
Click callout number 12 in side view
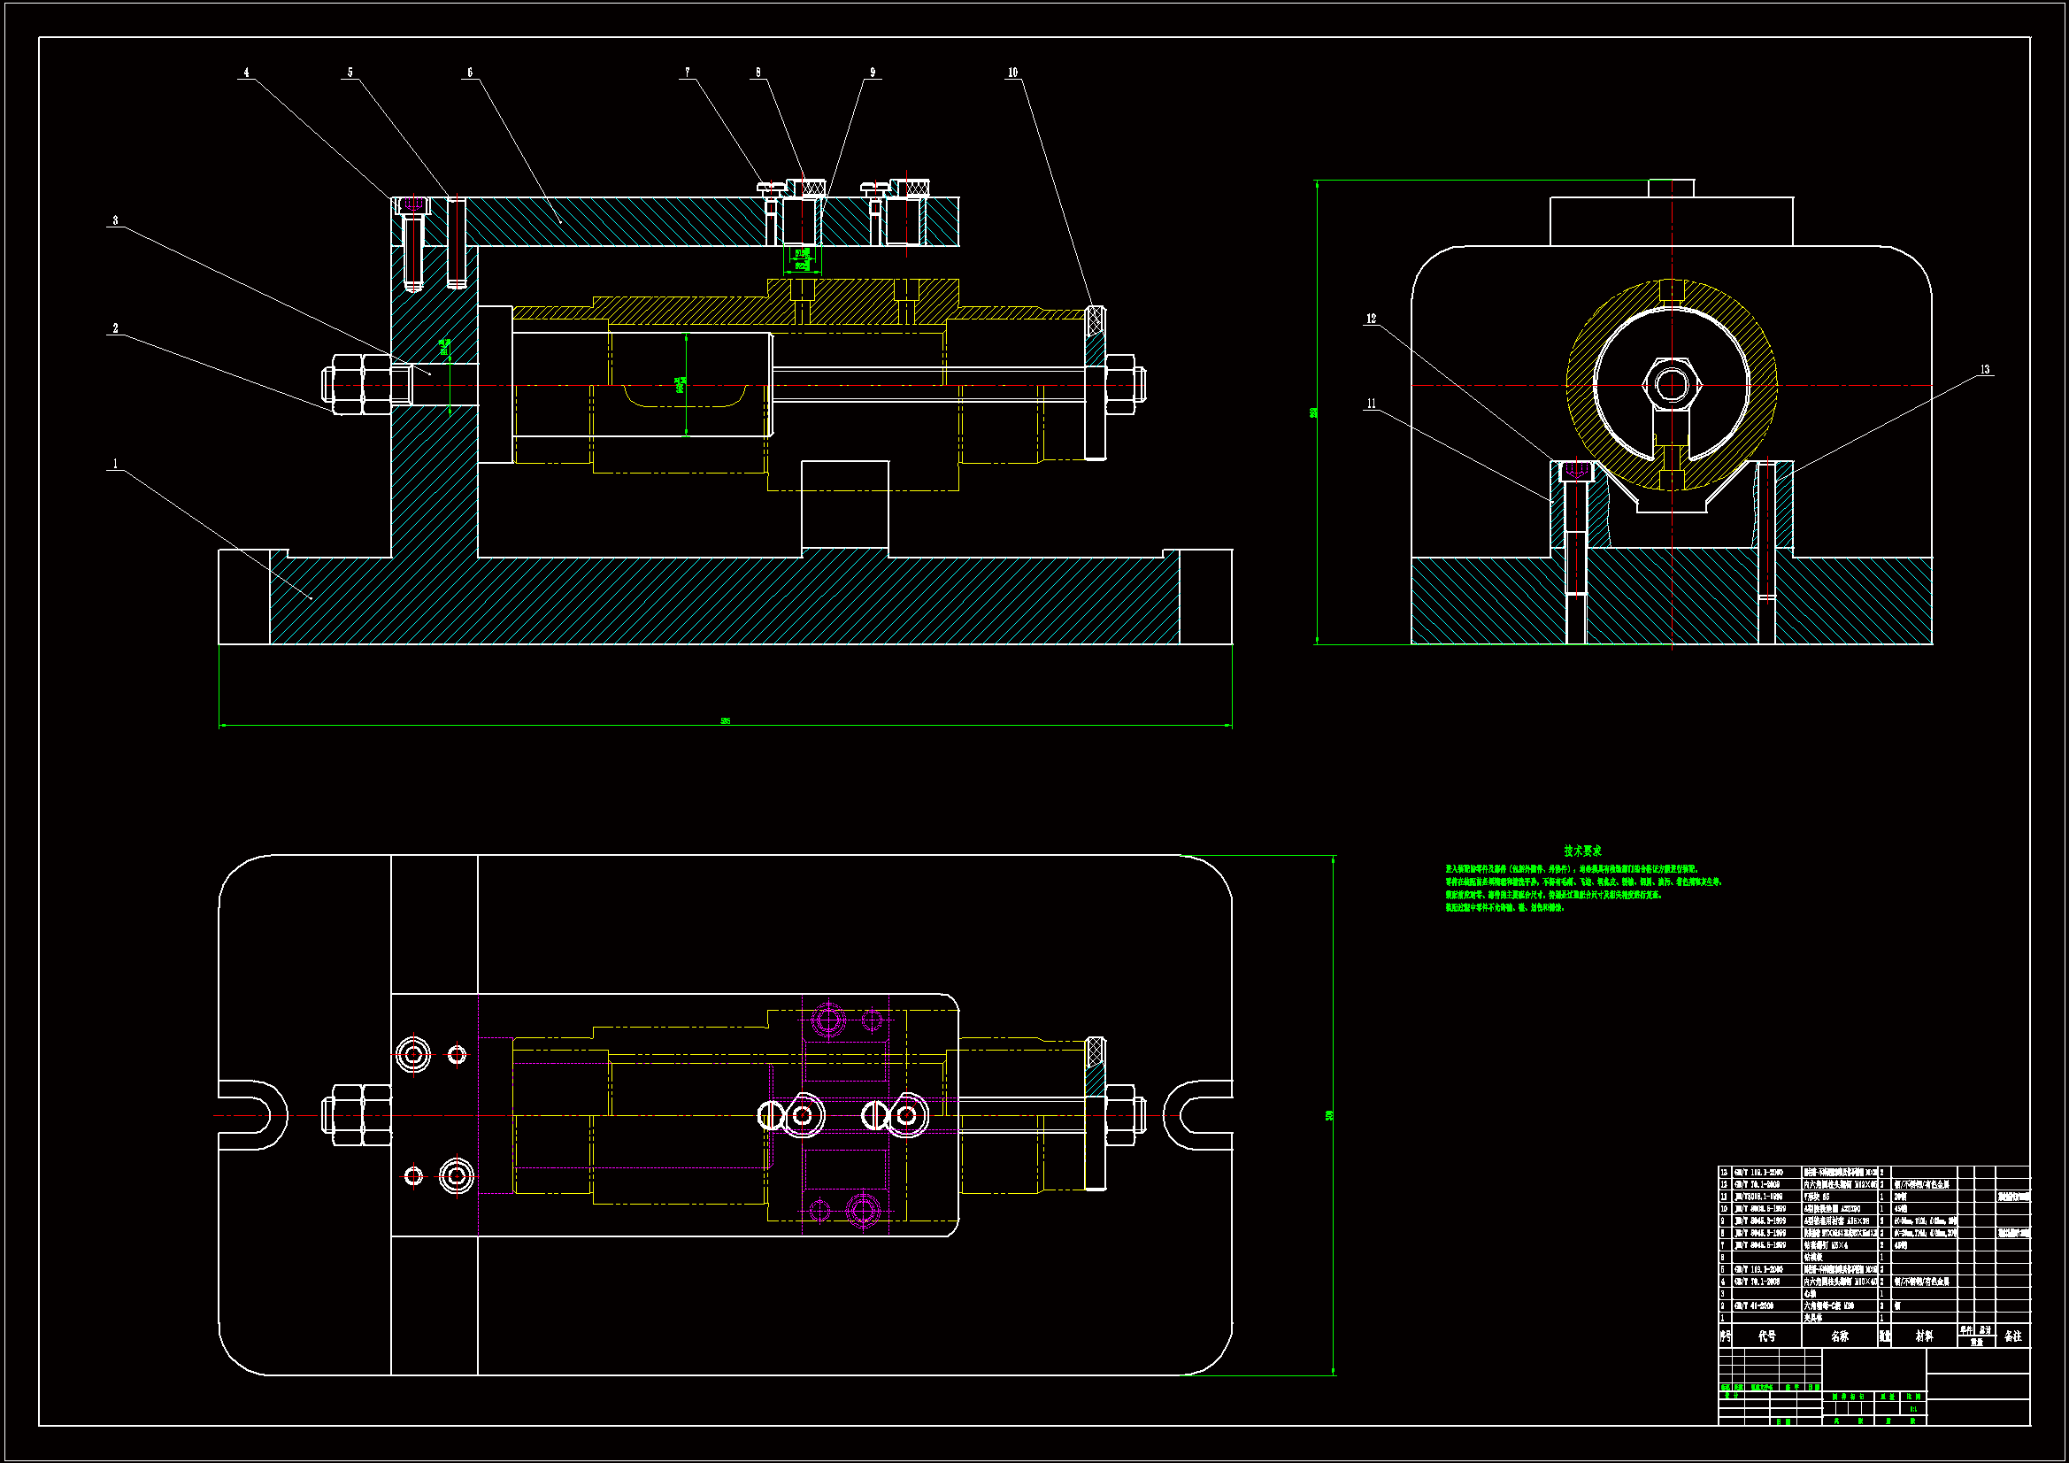(1372, 320)
